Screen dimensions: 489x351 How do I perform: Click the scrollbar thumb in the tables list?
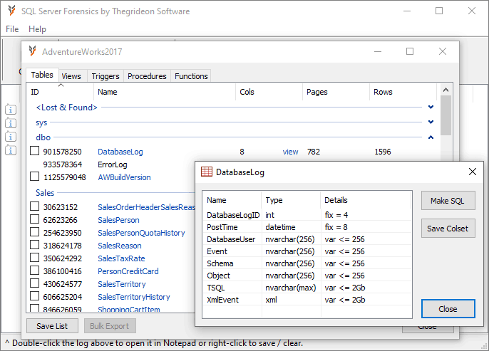446,115
